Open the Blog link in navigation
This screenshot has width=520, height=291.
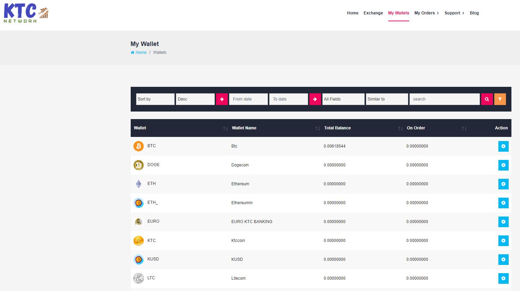pos(474,13)
